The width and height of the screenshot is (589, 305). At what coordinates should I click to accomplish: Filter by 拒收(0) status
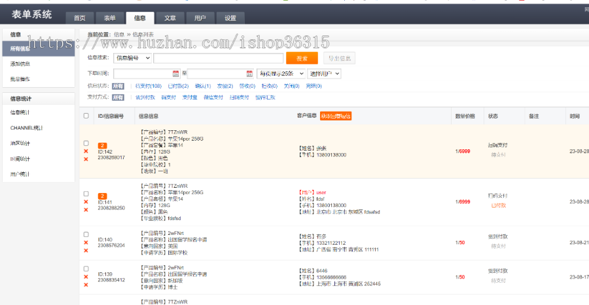coord(270,86)
